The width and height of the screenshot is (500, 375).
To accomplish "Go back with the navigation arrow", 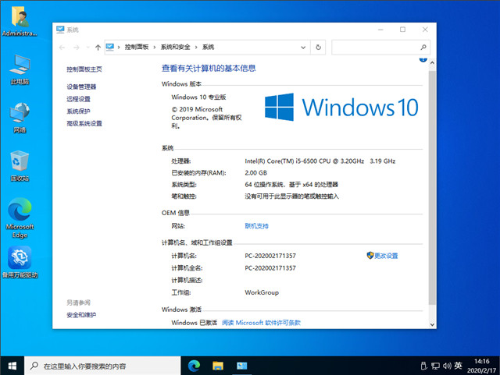I will 62,48.
